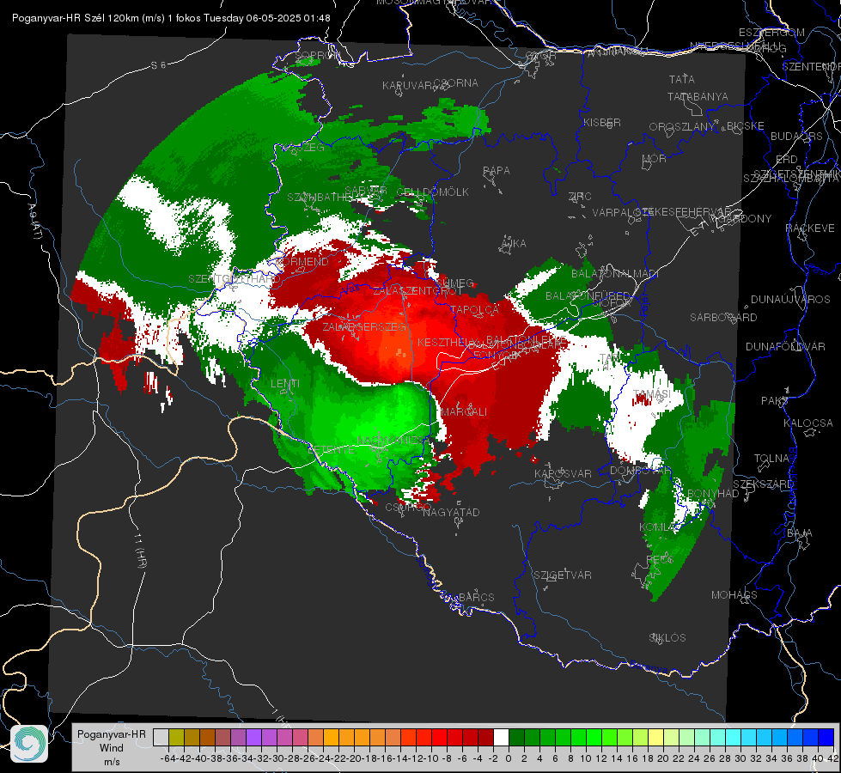Click the ZALASZENTGROT city label
The image size is (841, 773).
coord(418,291)
